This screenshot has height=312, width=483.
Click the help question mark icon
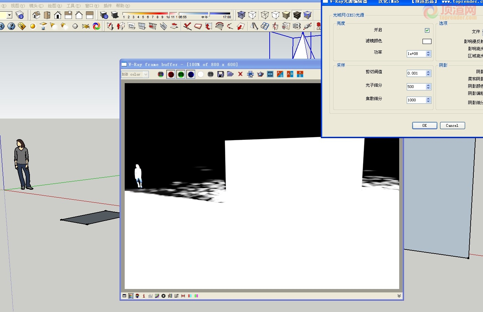pos(11,26)
